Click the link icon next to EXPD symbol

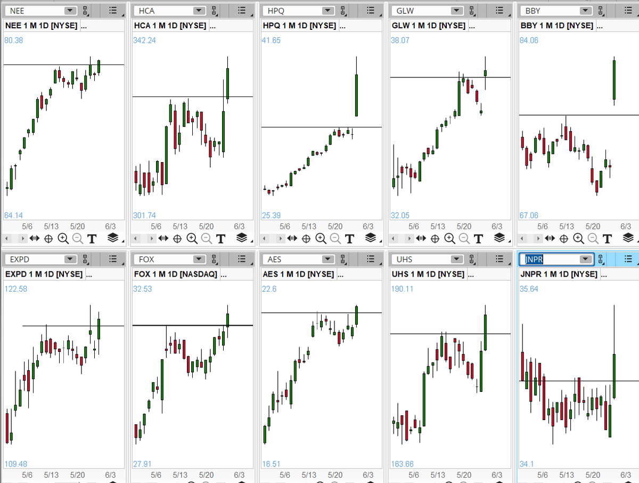pos(85,260)
